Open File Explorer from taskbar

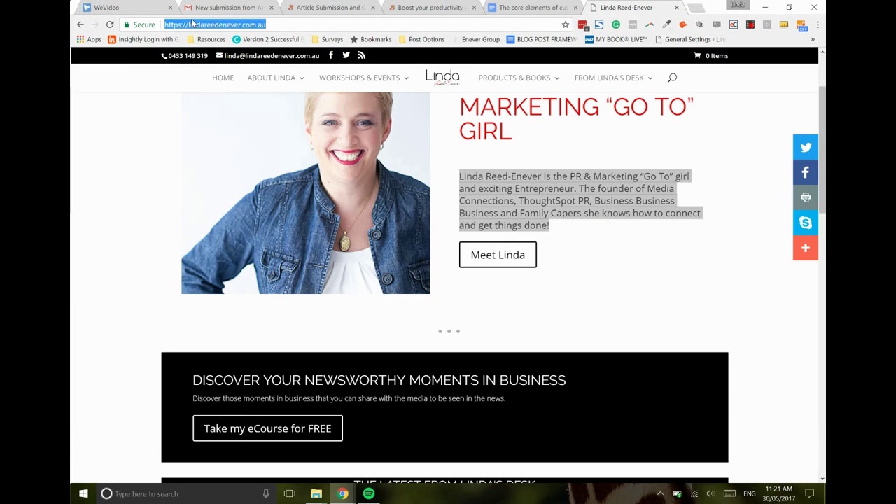[x=316, y=493]
